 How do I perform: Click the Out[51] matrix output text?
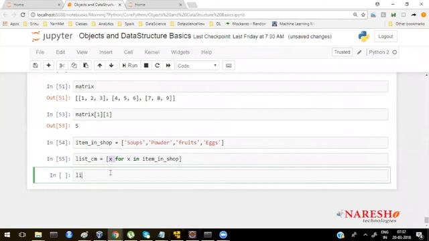(x=125, y=98)
